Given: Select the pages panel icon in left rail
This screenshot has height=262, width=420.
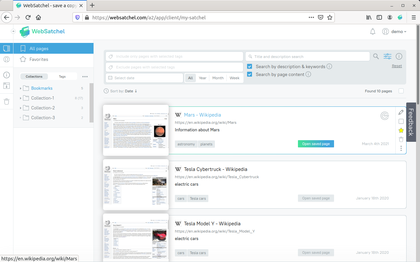Looking at the screenshot, I should click(6, 48).
